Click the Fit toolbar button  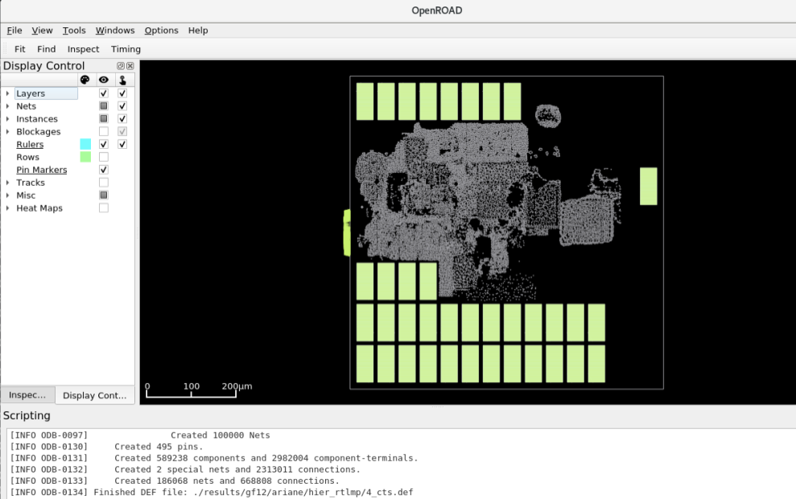pos(20,49)
